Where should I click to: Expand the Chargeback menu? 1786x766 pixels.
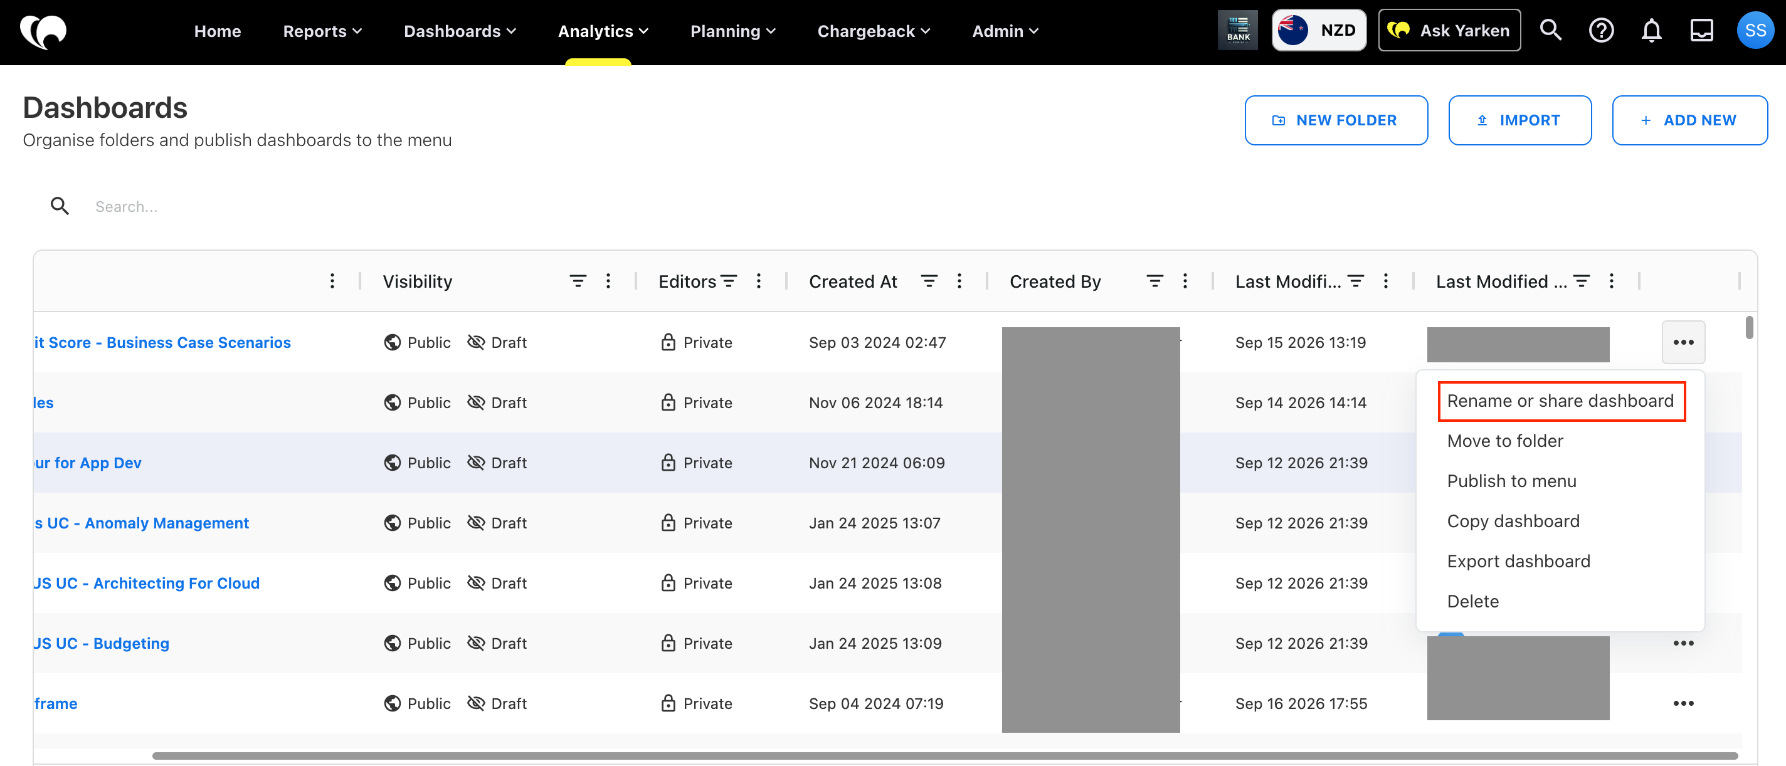pos(874,31)
